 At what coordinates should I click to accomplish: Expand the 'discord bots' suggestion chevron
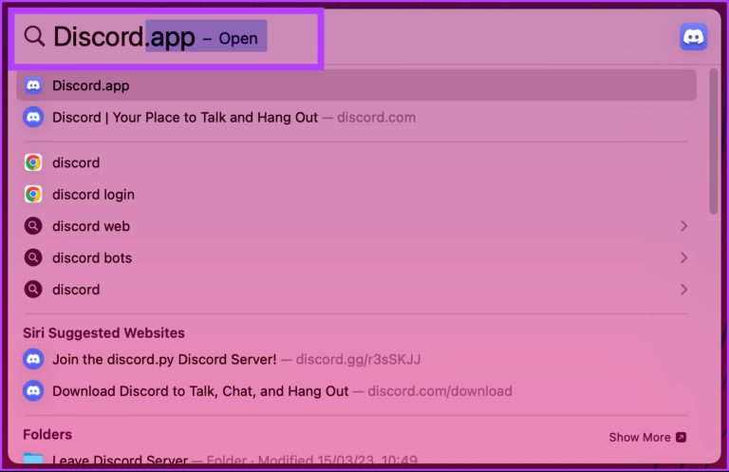click(683, 257)
